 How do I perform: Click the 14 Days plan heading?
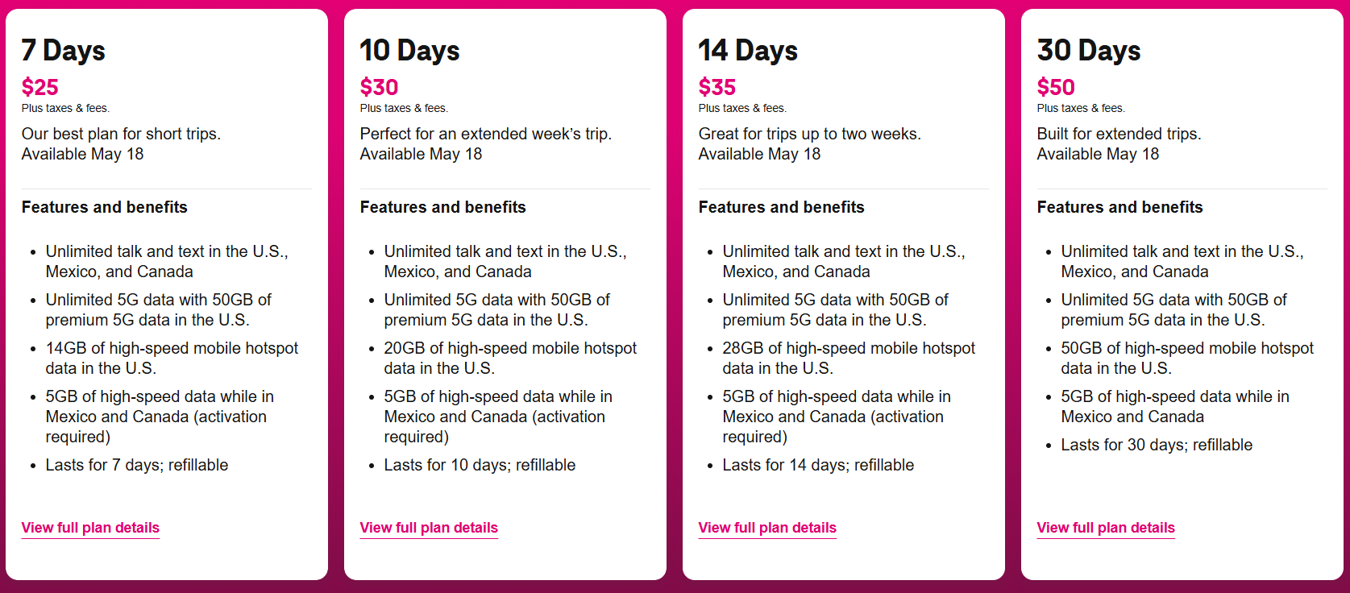pos(748,51)
